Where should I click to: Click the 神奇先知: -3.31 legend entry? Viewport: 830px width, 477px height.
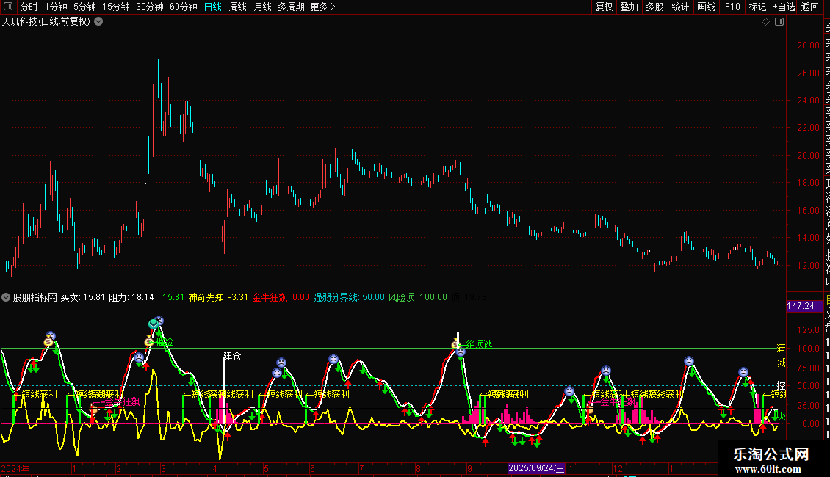pos(218,297)
